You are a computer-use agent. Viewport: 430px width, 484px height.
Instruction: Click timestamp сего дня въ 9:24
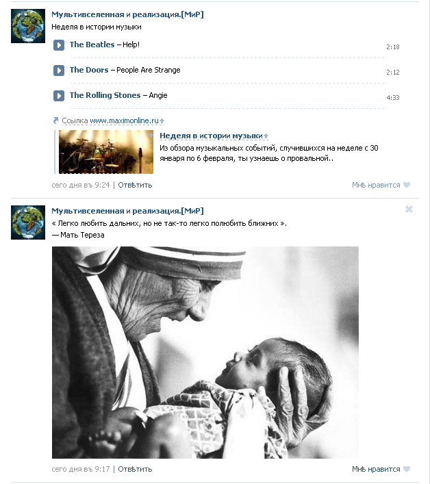coord(81,185)
